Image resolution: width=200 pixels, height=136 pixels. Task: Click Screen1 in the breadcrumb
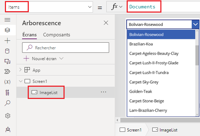click(131, 130)
